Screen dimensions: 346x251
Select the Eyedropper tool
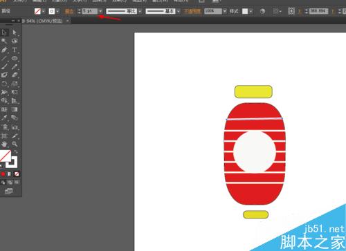point(4,118)
